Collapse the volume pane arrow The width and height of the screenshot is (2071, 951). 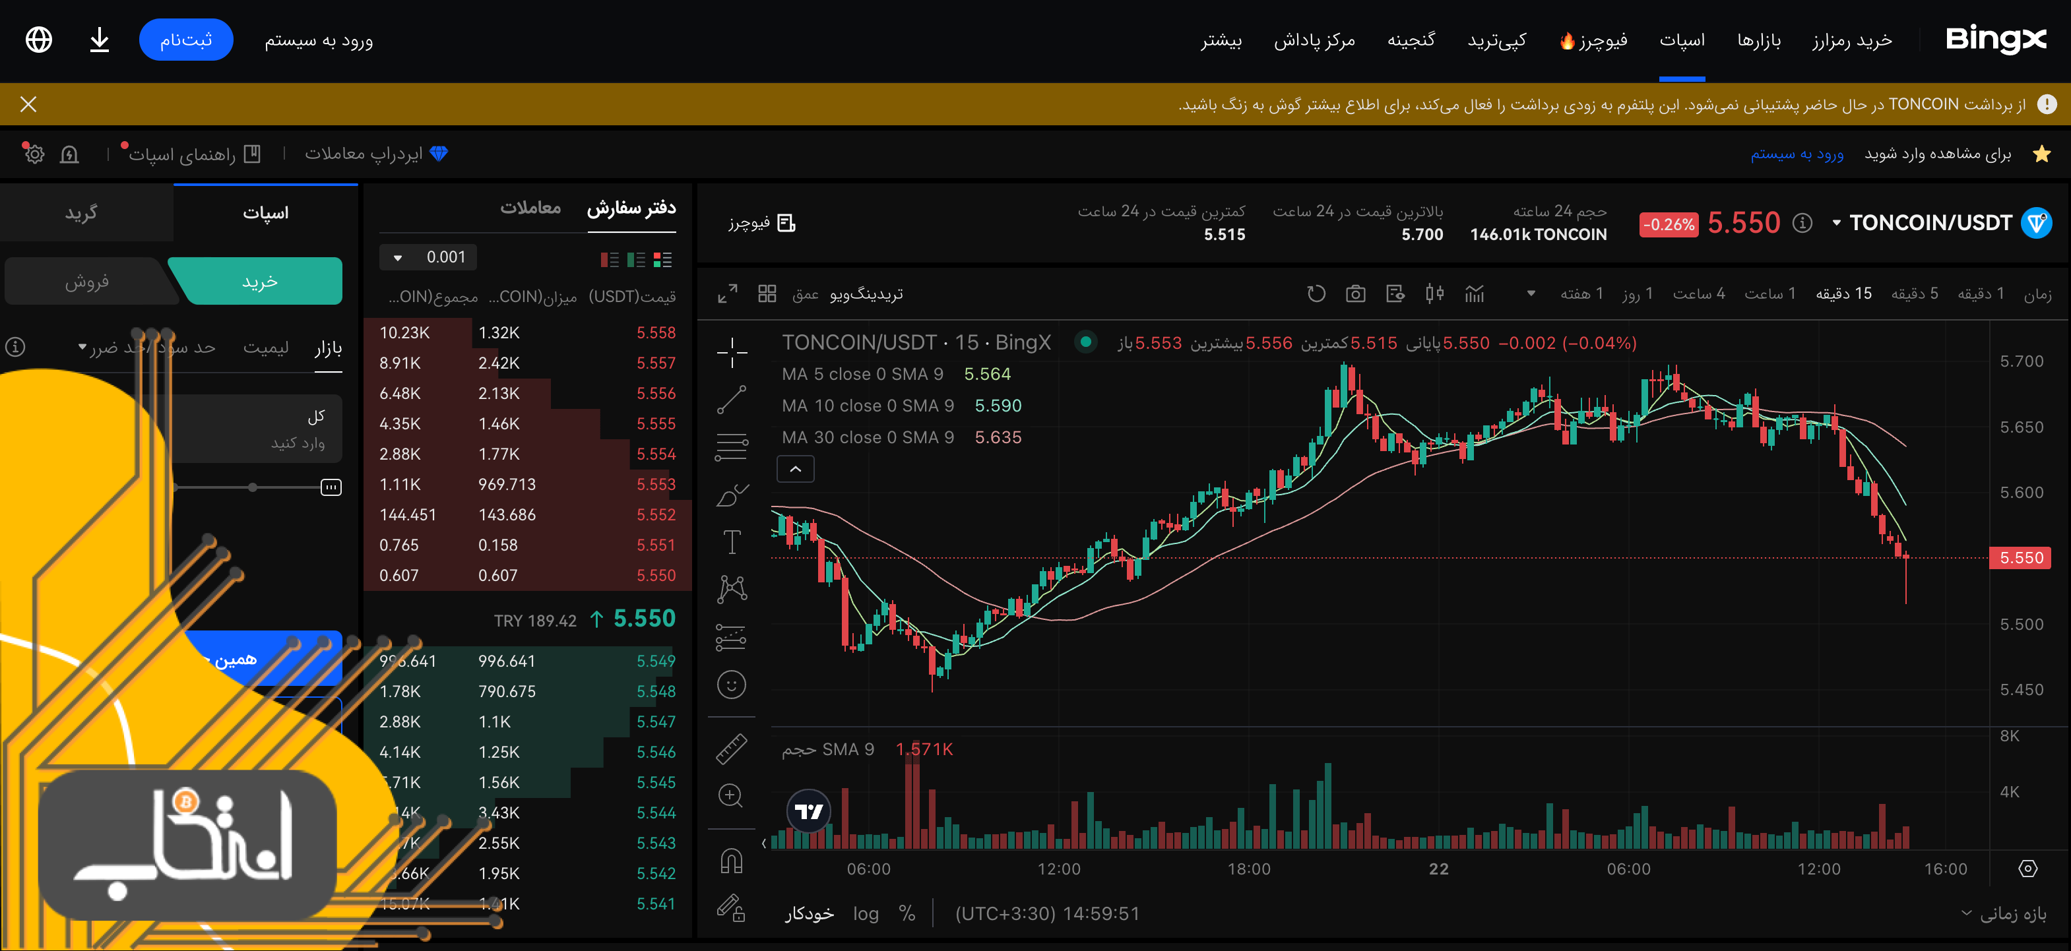[x=764, y=842]
